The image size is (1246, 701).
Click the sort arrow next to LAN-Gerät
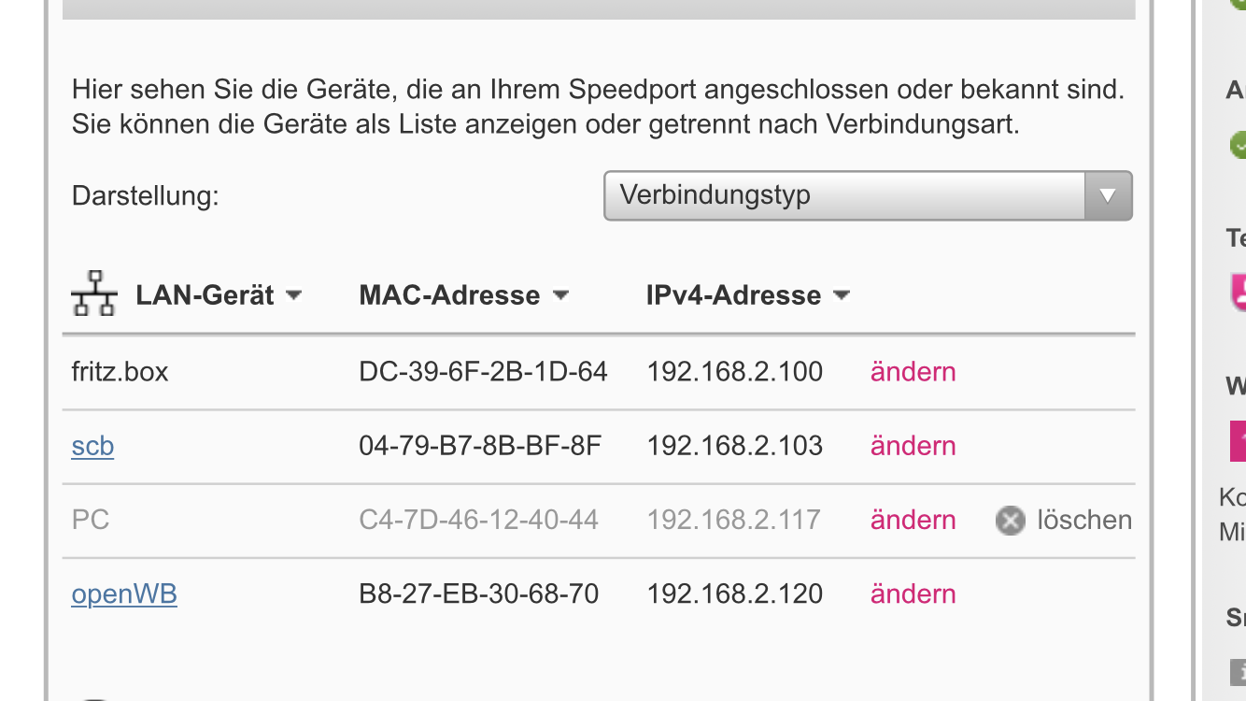coord(293,295)
